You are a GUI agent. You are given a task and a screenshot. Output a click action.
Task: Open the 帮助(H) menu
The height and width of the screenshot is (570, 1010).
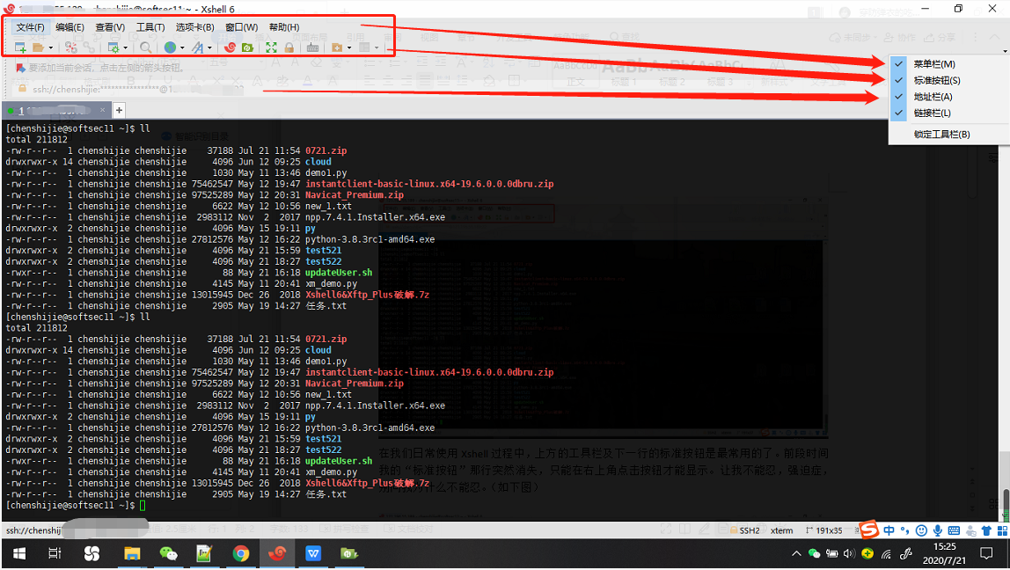tap(284, 27)
